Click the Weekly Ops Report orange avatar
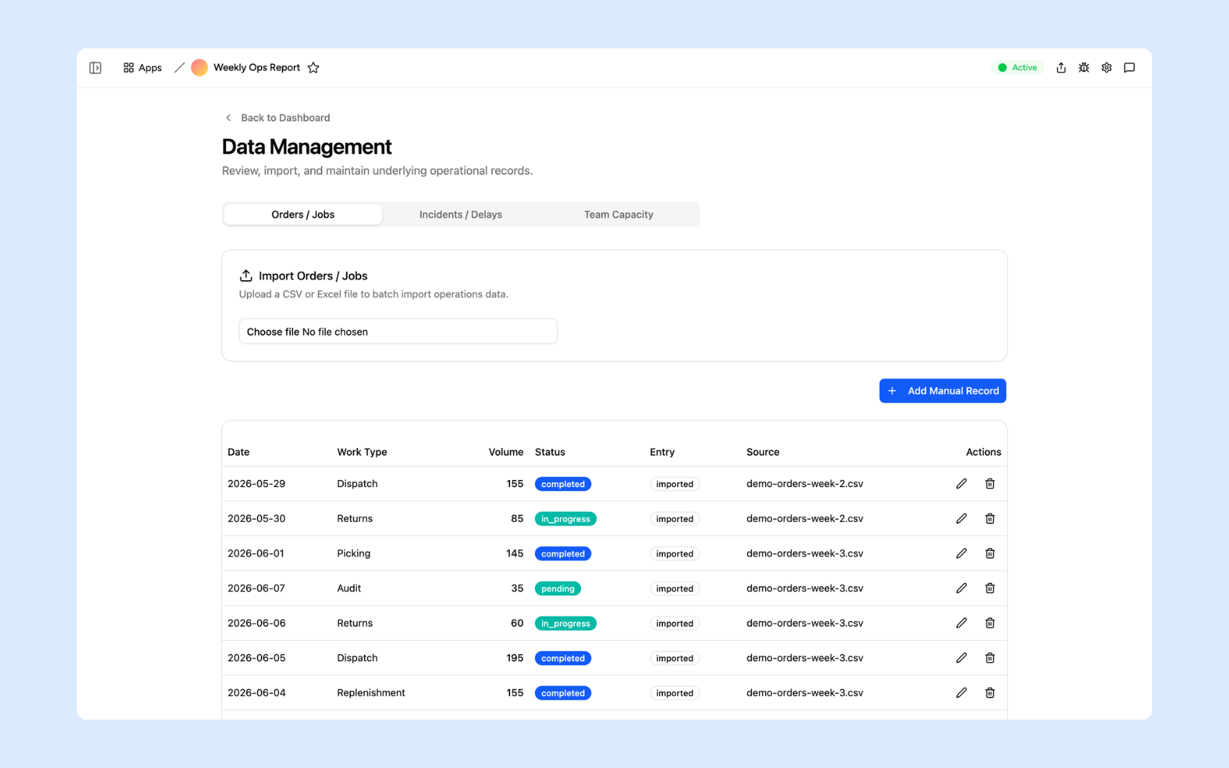The width and height of the screenshot is (1229, 768). pos(199,68)
